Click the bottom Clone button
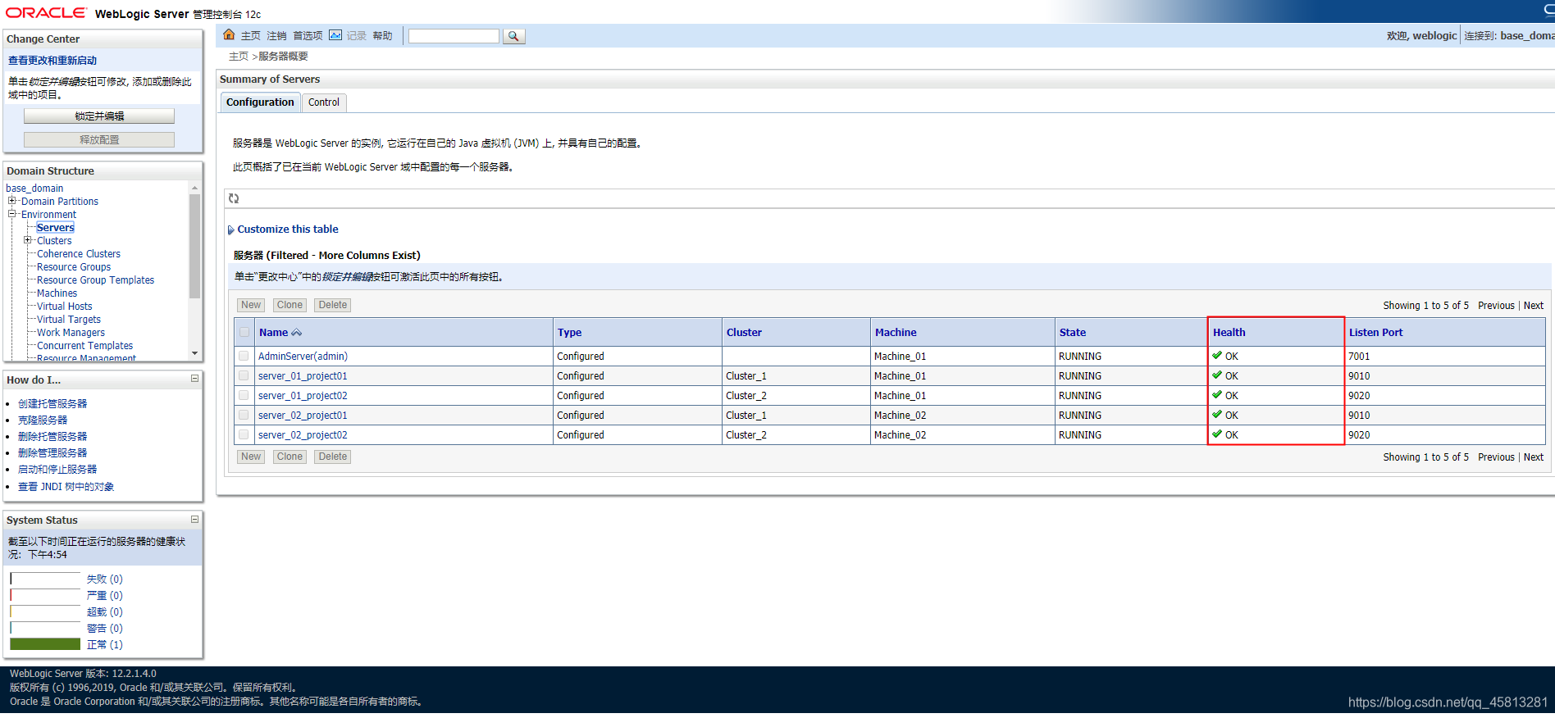Screen dimensions: 1555x718 point(290,457)
